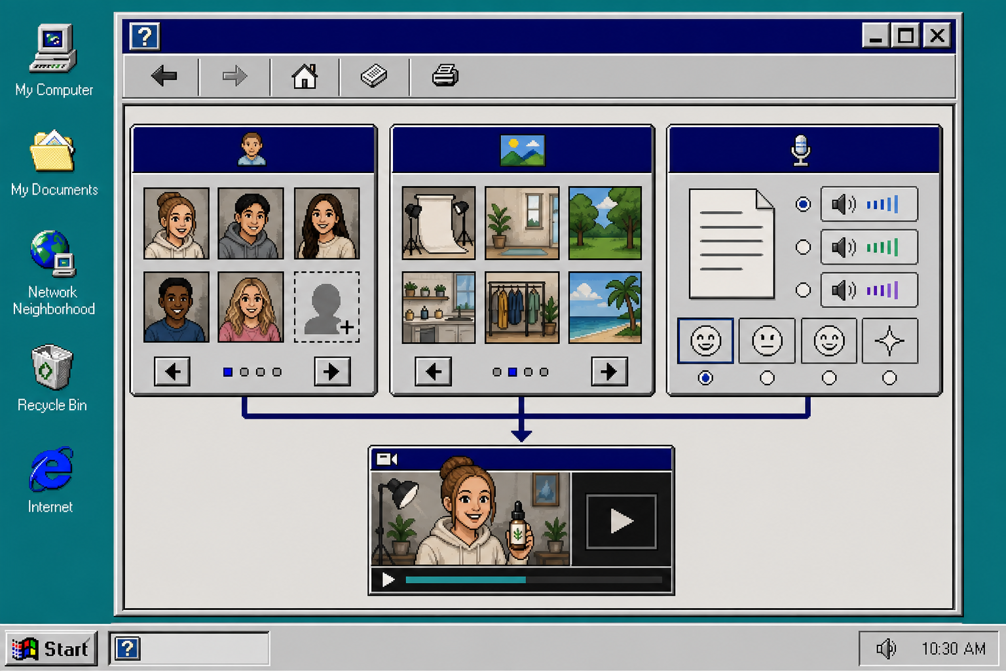This screenshot has width=1006, height=671.
Task: Select radio under the sparkle icon
Action: pos(889,378)
